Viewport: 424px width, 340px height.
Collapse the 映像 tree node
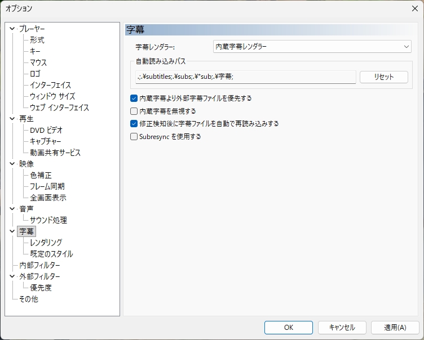12,164
